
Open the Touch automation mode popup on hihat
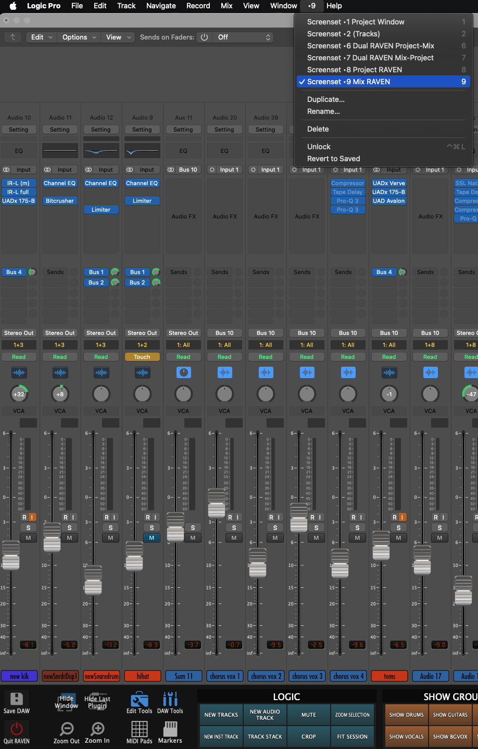(142, 357)
